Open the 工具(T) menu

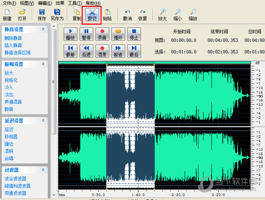75,3
